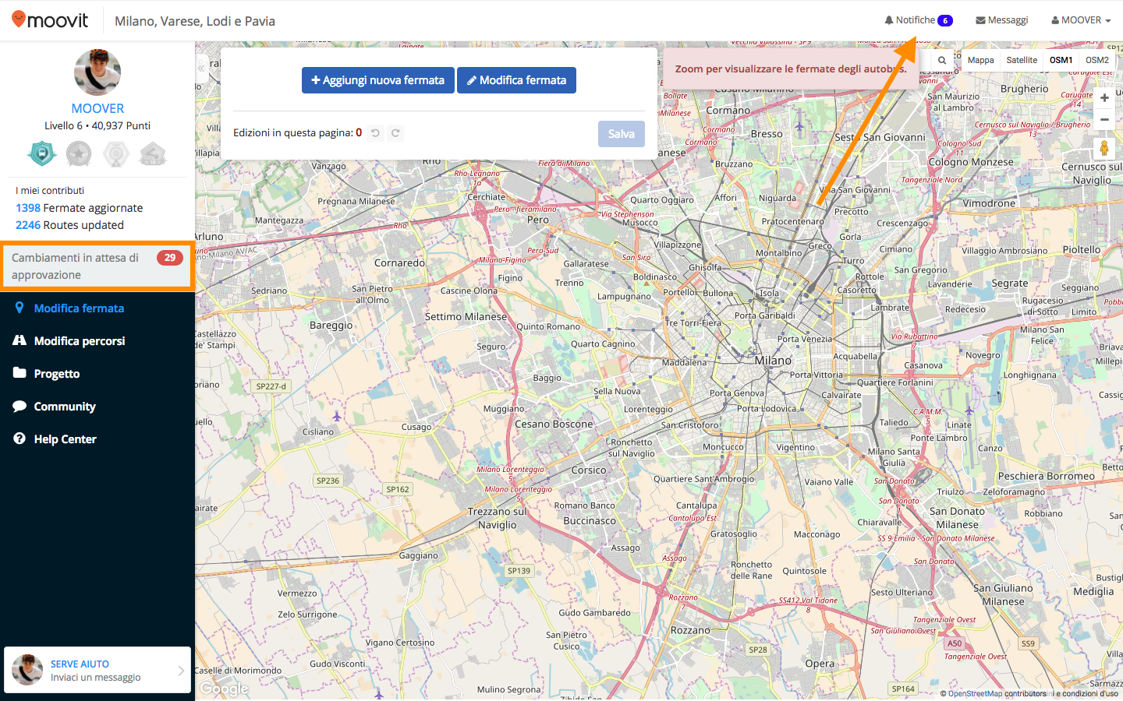Open SERVE AIUTO message widget
Viewport: 1123px width, 701px height.
[x=97, y=670]
